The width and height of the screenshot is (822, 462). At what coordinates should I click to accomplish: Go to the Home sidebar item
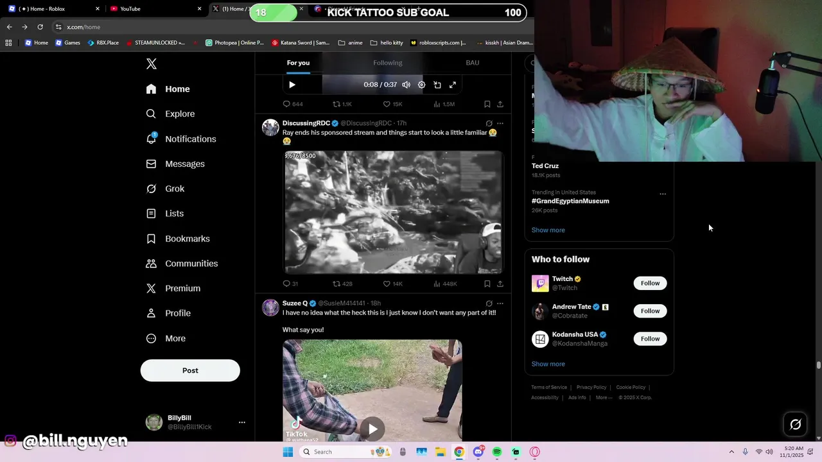coord(168,89)
